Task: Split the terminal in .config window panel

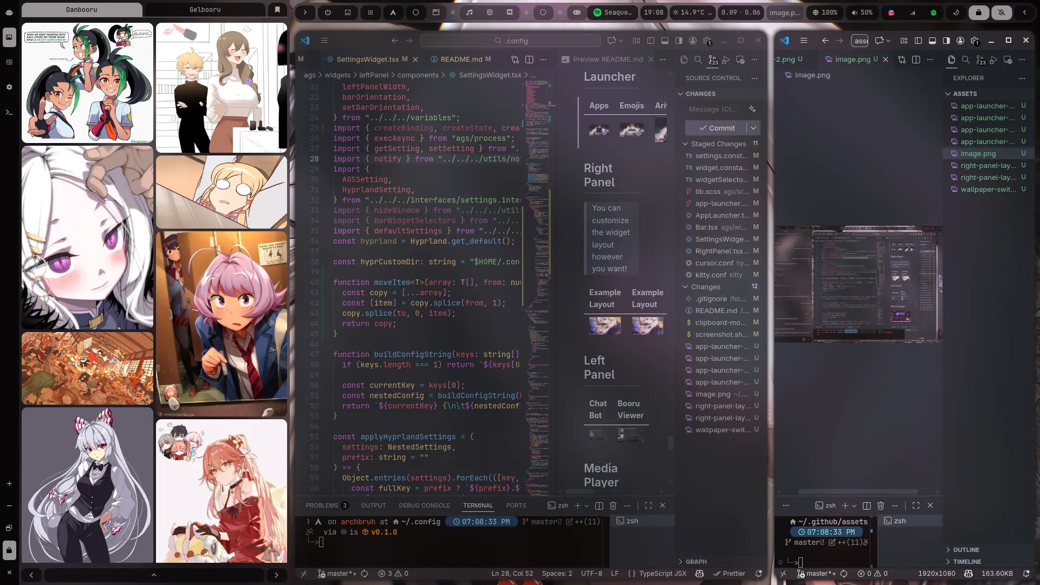Action: click(599, 505)
